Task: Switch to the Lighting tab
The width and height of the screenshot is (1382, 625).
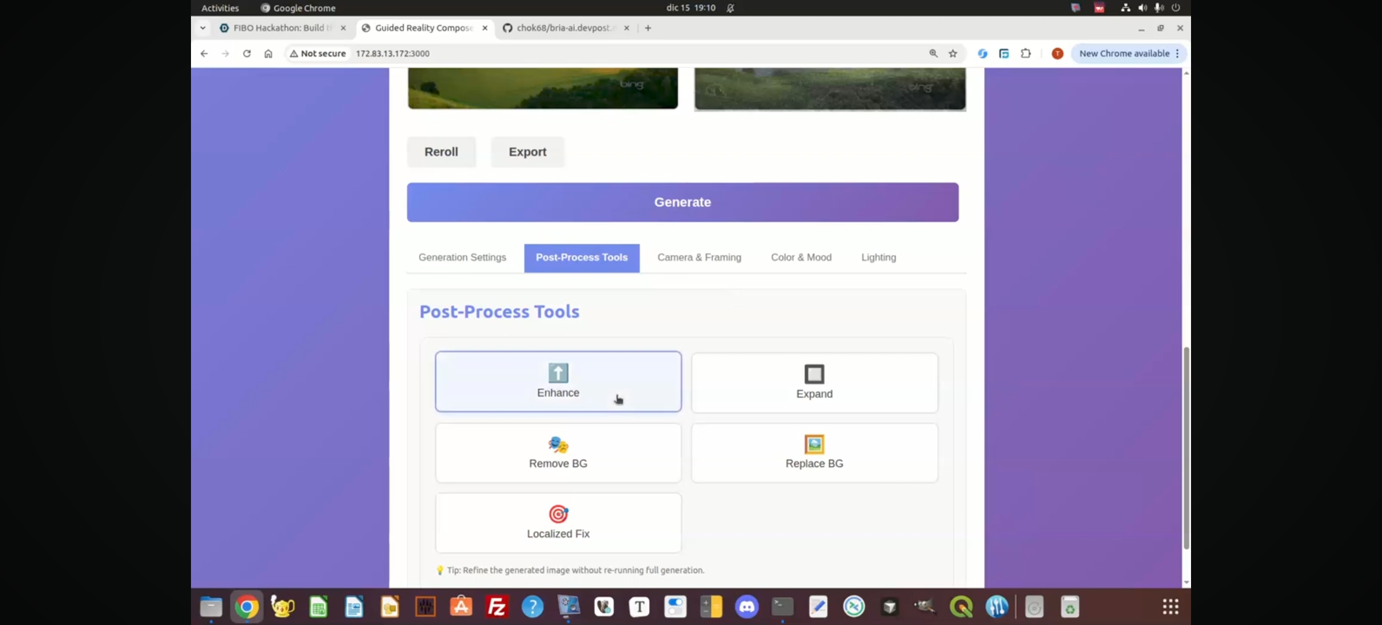Action: [x=878, y=258]
